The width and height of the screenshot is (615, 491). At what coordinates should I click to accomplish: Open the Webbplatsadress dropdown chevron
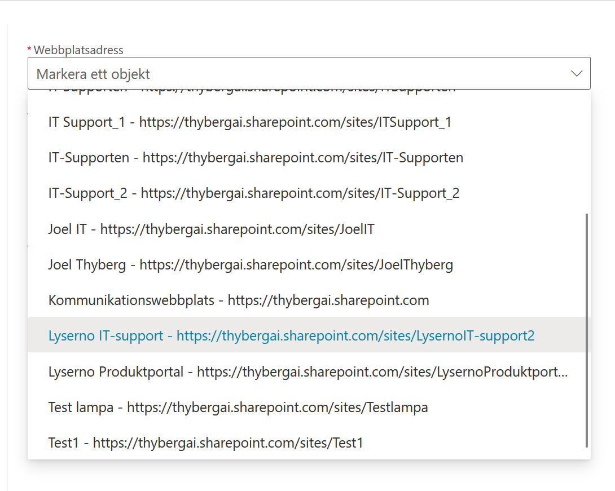tap(576, 74)
